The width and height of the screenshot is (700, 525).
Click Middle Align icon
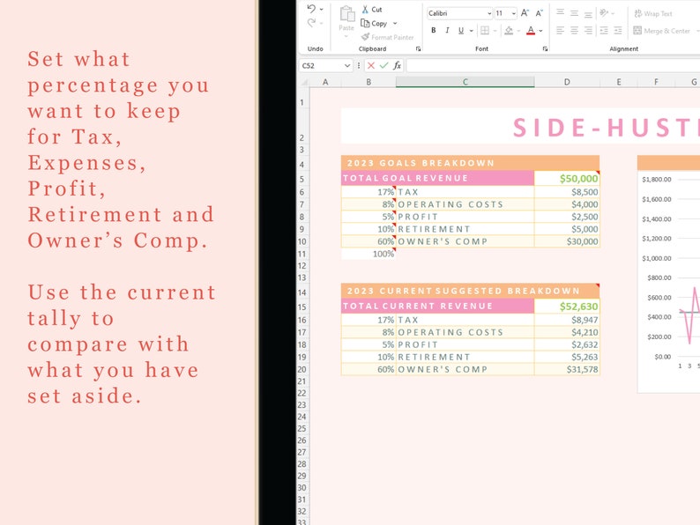pyautogui.click(x=575, y=13)
